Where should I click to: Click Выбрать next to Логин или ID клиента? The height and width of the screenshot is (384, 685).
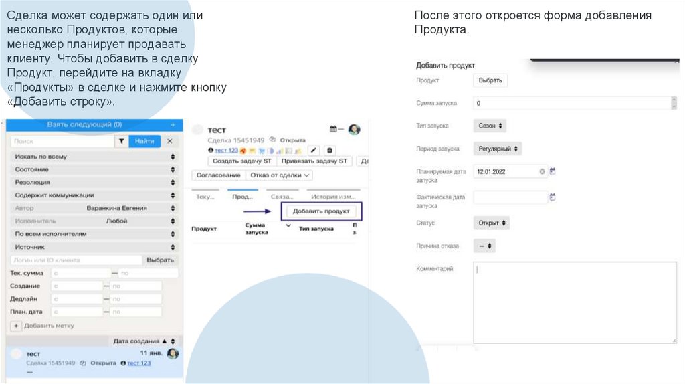(161, 260)
